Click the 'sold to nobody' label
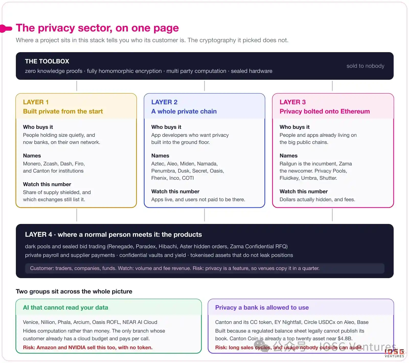 [x=365, y=66]
